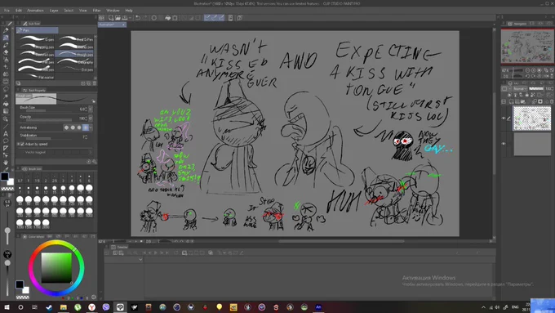Select the Frame border tool
555x313 pixels.
(x=6, y=148)
